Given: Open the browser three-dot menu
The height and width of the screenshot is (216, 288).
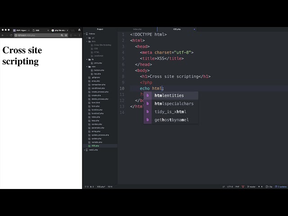Looking at the screenshot, I should (79, 35).
